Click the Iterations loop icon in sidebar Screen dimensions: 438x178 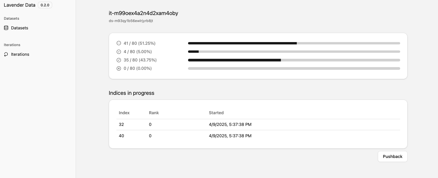tap(6, 54)
